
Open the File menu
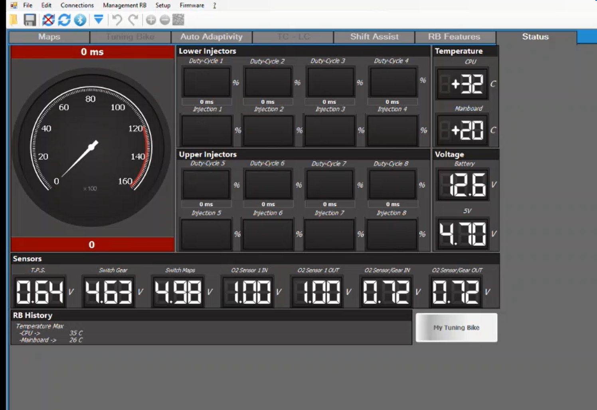28,5
